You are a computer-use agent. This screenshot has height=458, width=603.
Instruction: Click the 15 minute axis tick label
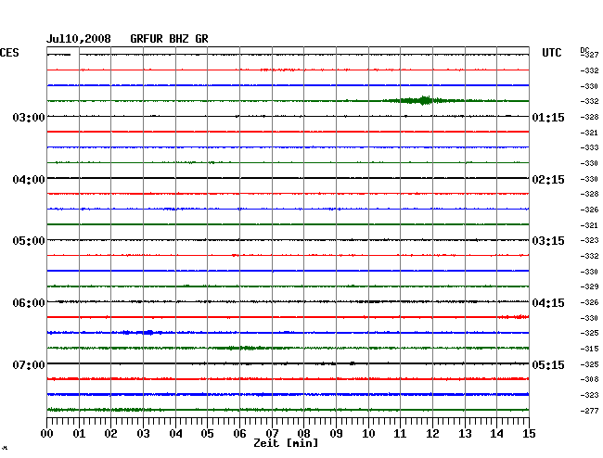click(x=529, y=433)
